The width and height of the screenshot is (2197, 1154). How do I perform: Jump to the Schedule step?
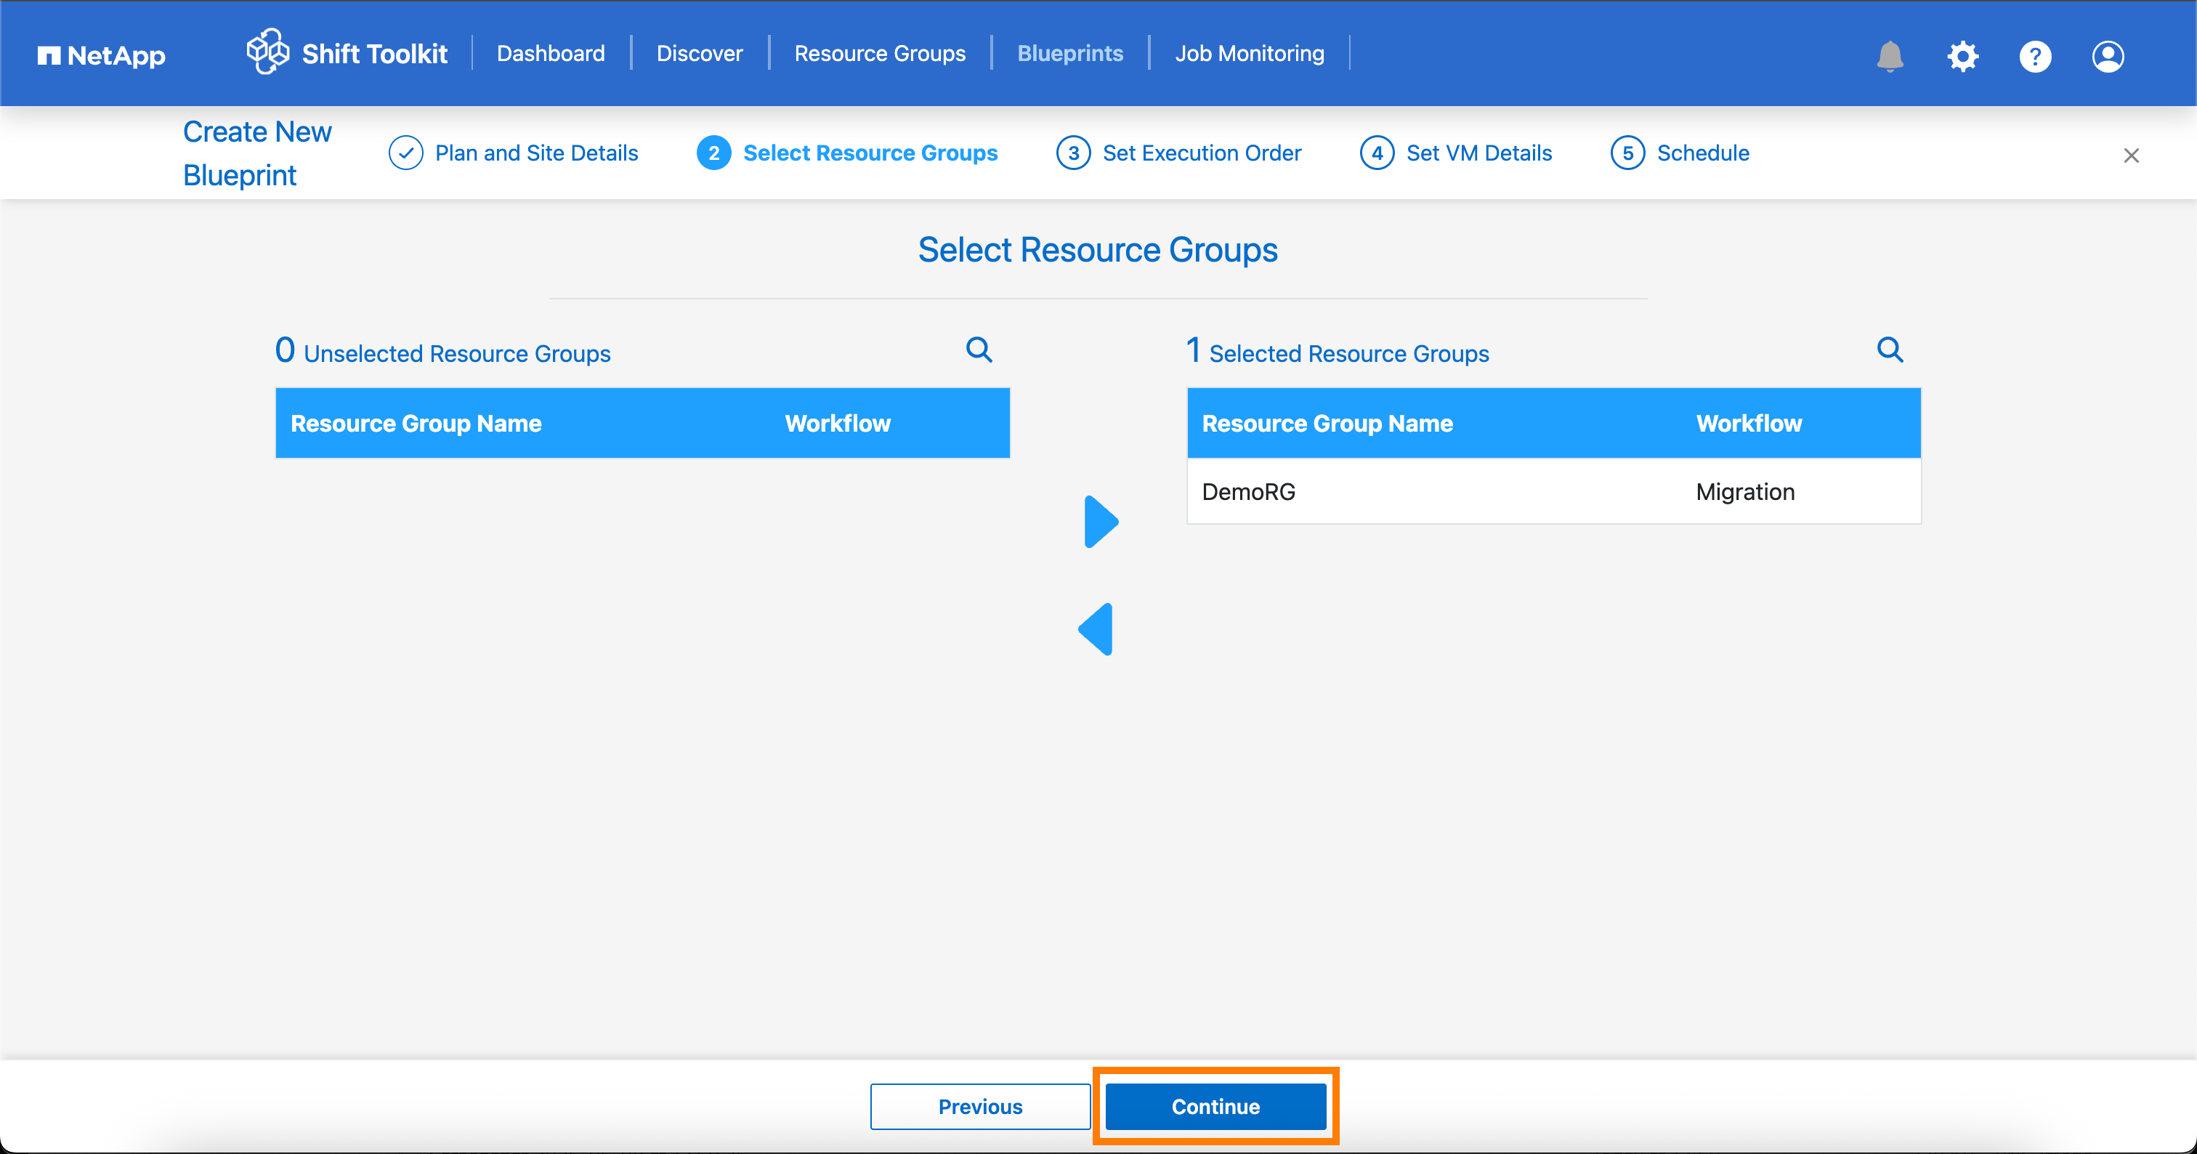click(x=1702, y=153)
